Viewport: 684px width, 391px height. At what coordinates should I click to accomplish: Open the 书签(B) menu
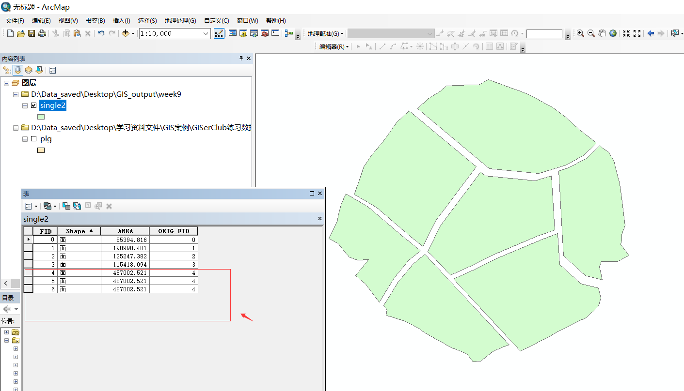[95, 21]
